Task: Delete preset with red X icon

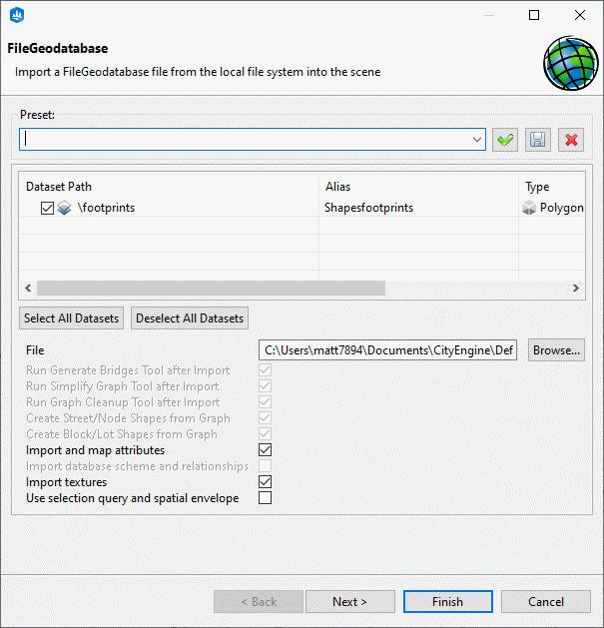Action: [571, 140]
